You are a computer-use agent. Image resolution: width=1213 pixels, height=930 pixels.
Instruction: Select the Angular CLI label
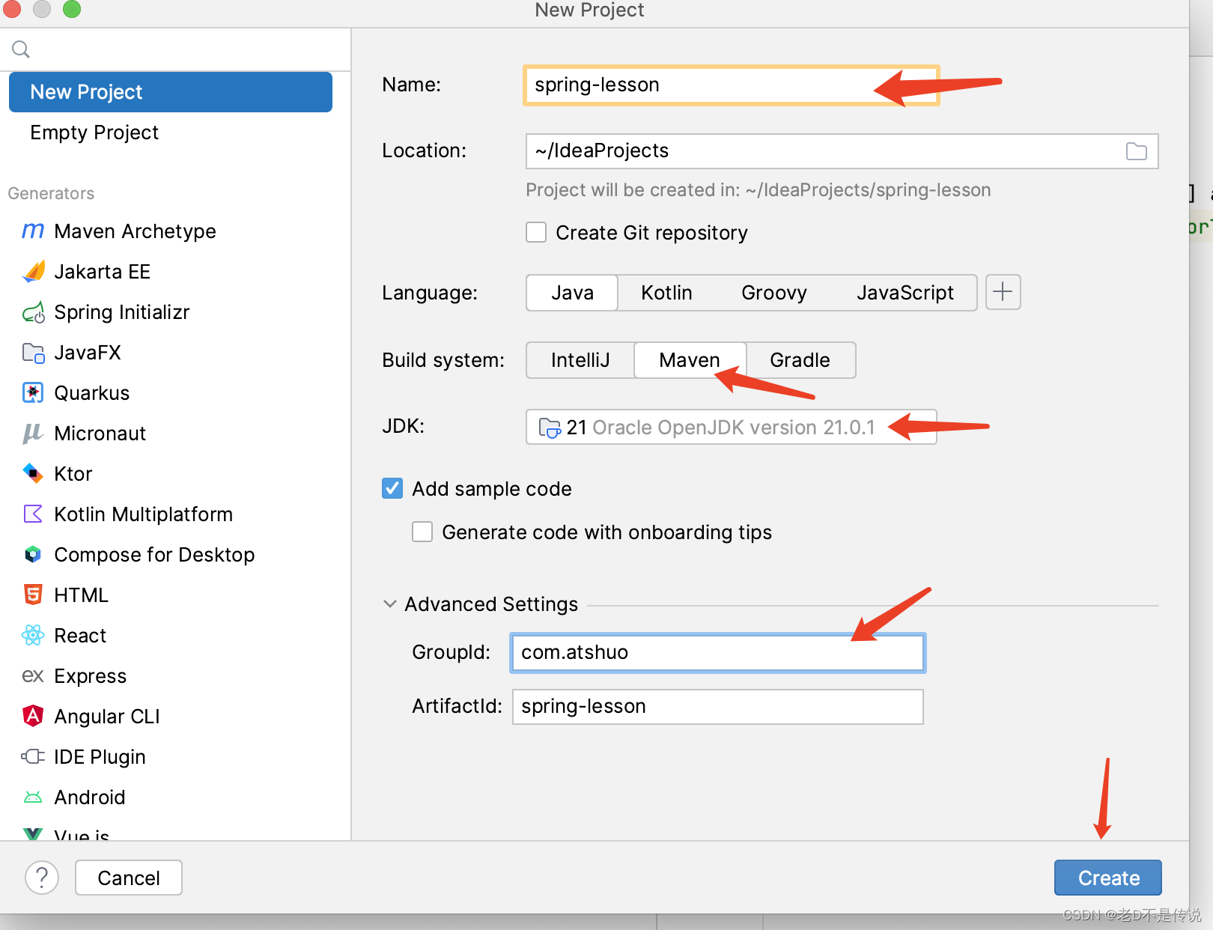click(107, 717)
